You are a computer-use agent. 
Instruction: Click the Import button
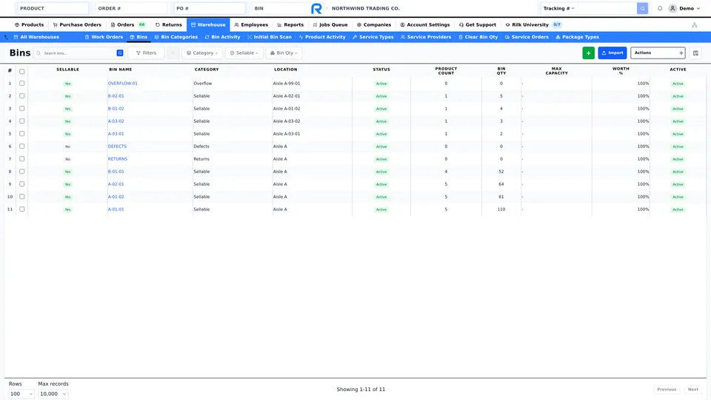pos(612,53)
